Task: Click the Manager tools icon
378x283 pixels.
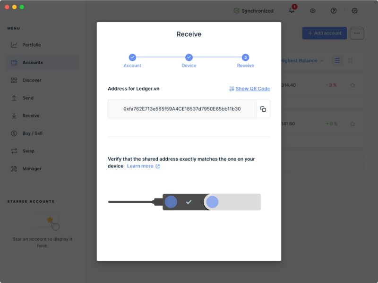Action: [x=14, y=169]
